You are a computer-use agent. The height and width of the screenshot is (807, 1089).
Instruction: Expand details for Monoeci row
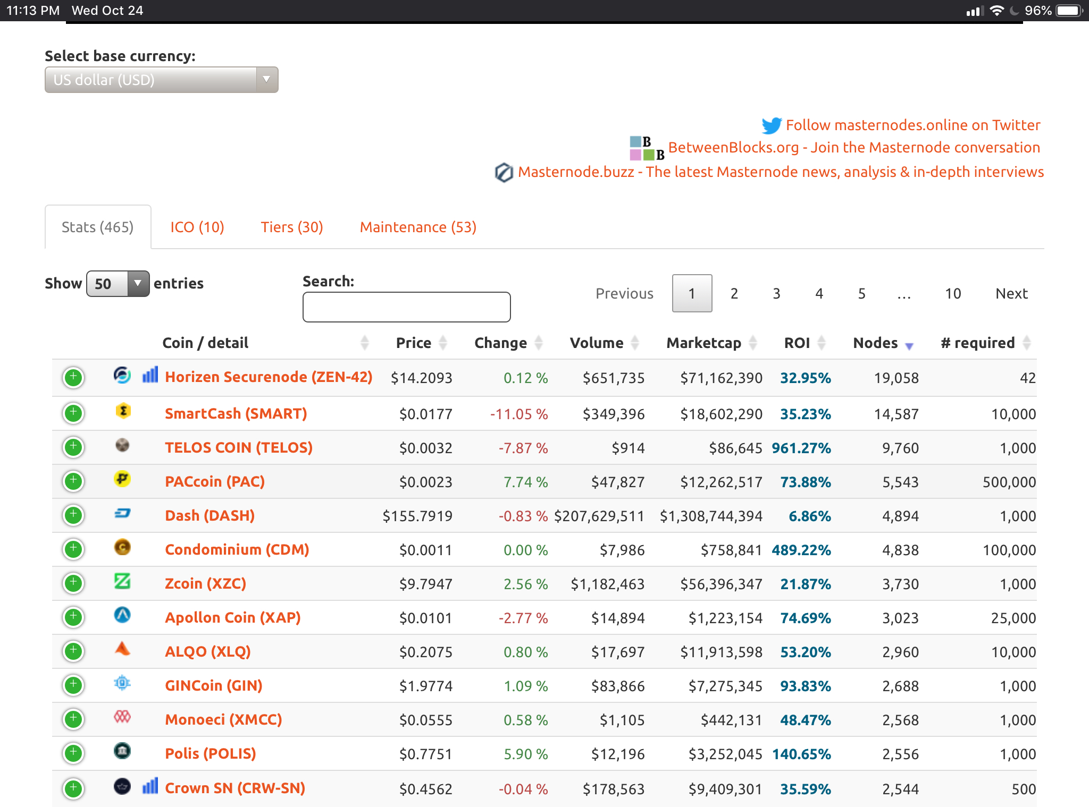pyautogui.click(x=73, y=719)
